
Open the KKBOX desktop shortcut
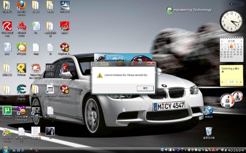click(x=209, y=112)
